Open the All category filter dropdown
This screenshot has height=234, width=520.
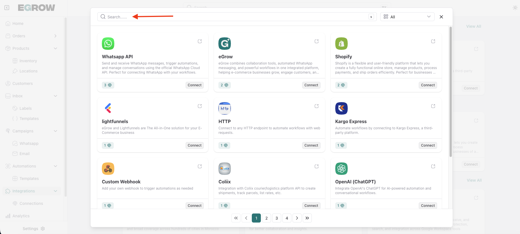click(x=407, y=17)
